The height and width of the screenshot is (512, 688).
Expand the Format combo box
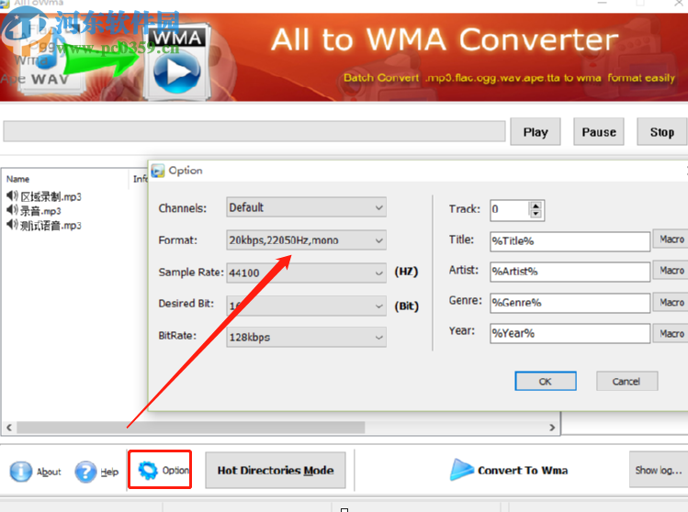(x=306, y=240)
